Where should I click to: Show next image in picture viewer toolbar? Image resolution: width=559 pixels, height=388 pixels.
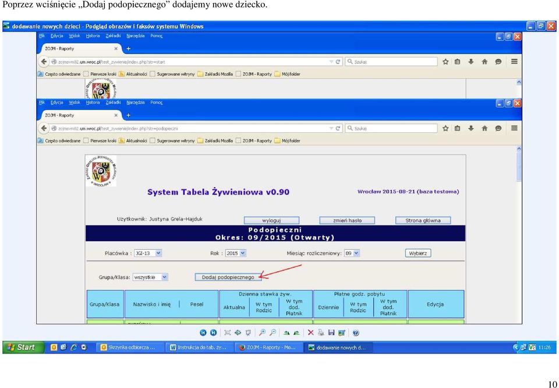point(213,333)
